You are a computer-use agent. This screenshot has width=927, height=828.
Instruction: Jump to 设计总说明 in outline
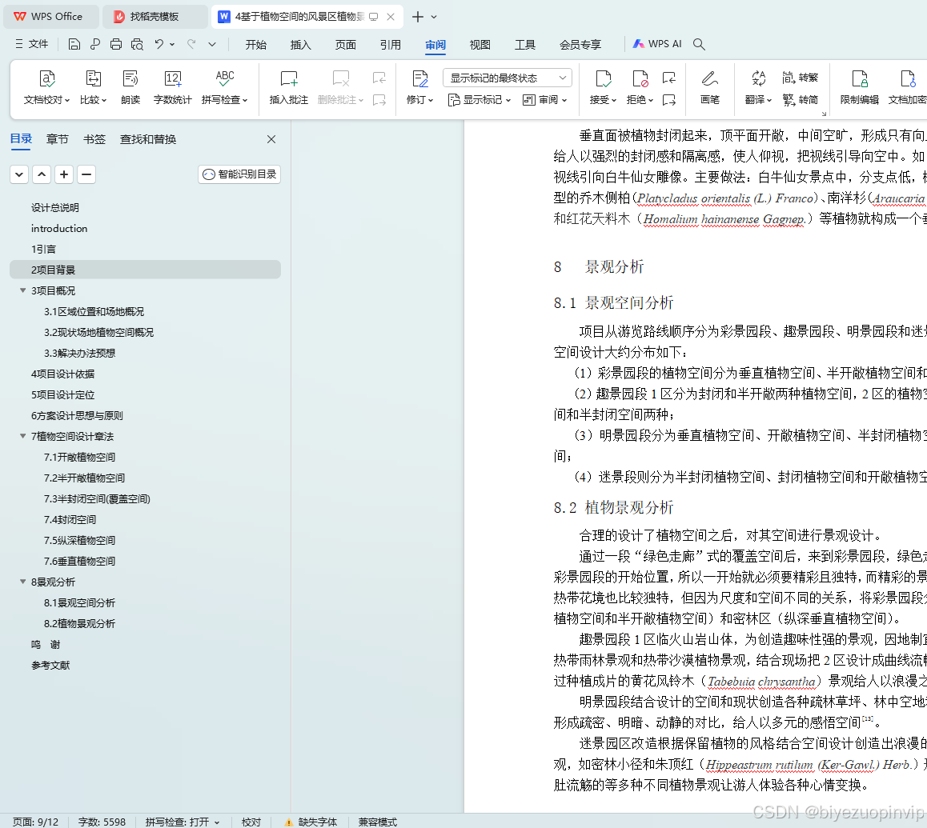[x=55, y=207]
